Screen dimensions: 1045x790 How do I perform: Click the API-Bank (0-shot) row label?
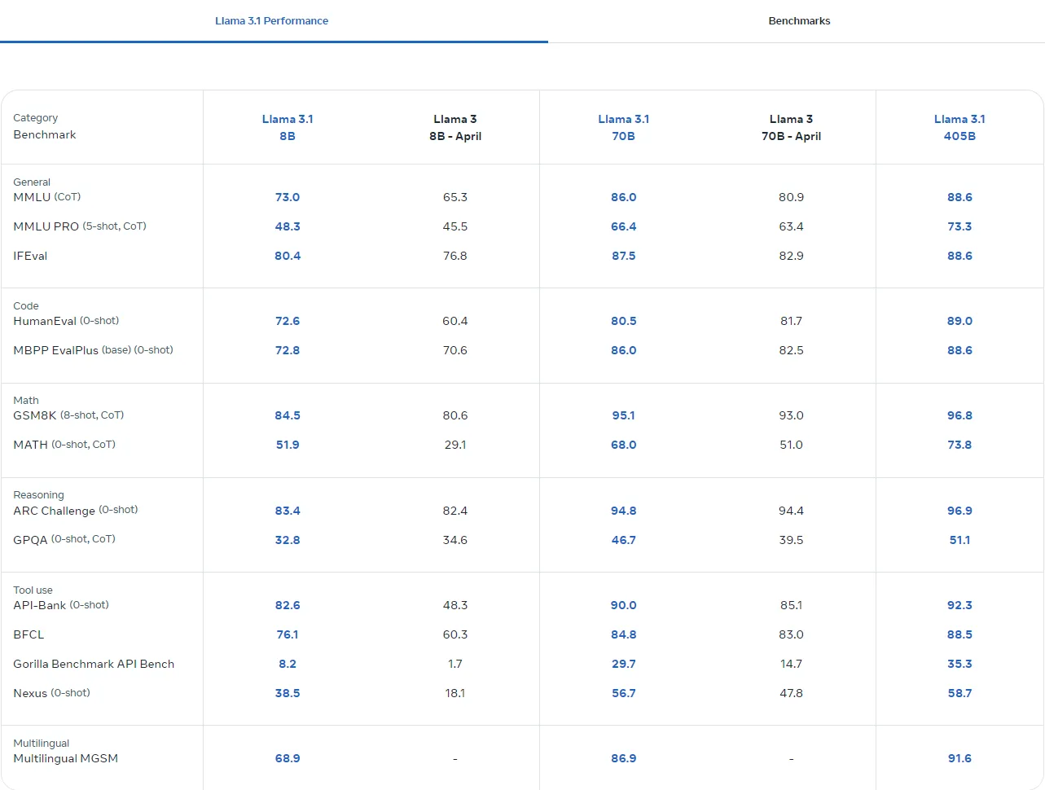click(x=61, y=605)
